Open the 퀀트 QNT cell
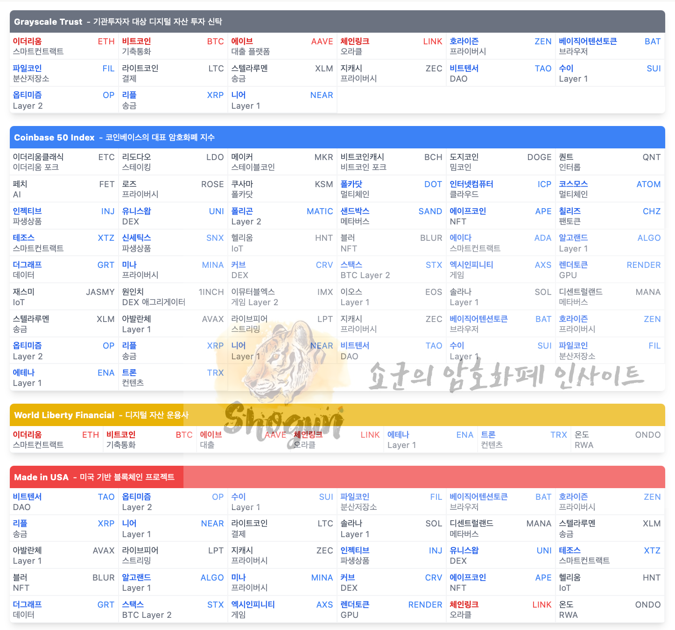The height and width of the screenshot is (630, 675). click(x=610, y=162)
